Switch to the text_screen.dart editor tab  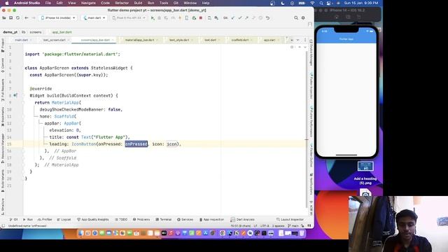tap(55, 40)
